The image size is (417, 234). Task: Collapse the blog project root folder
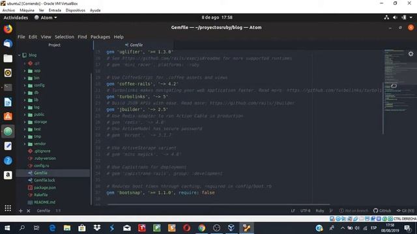(x=19, y=55)
